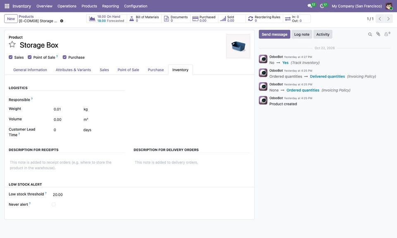Click the Products breadcrumb link
The height and width of the screenshot is (238, 397).
click(x=26, y=17)
